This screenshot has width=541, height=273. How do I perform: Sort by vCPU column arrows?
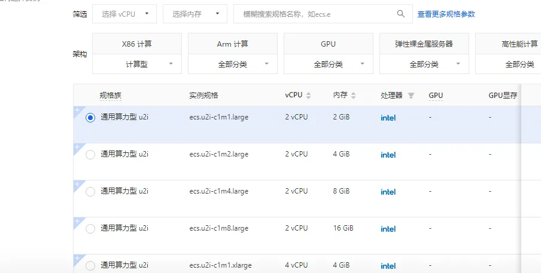click(x=308, y=96)
